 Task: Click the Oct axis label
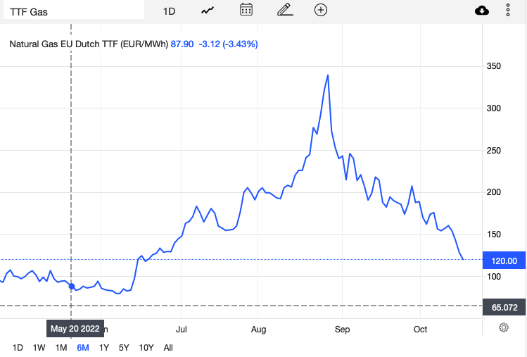coord(420,329)
